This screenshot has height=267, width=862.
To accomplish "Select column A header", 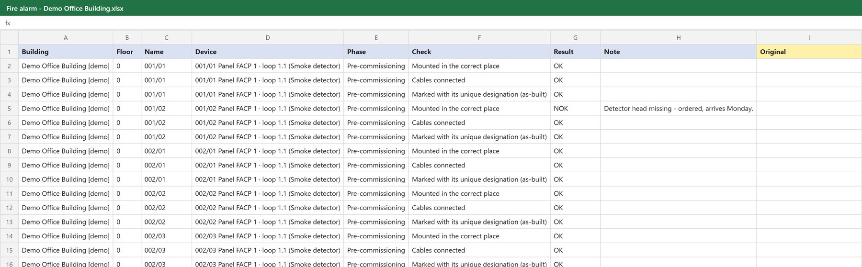I will click(66, 38).
